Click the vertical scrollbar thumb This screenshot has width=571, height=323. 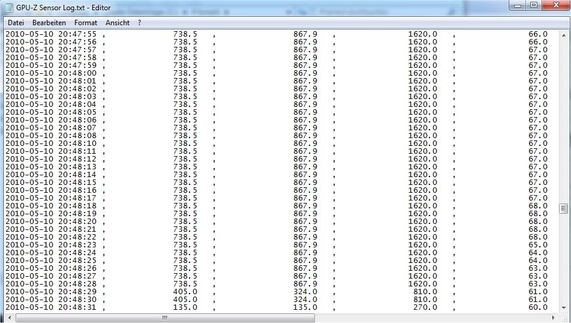click(563, 208)
